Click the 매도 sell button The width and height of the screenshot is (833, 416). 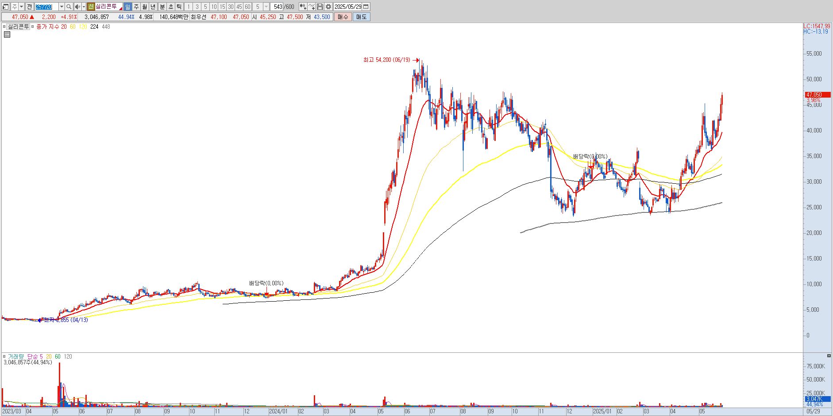(x=361, y=17)
